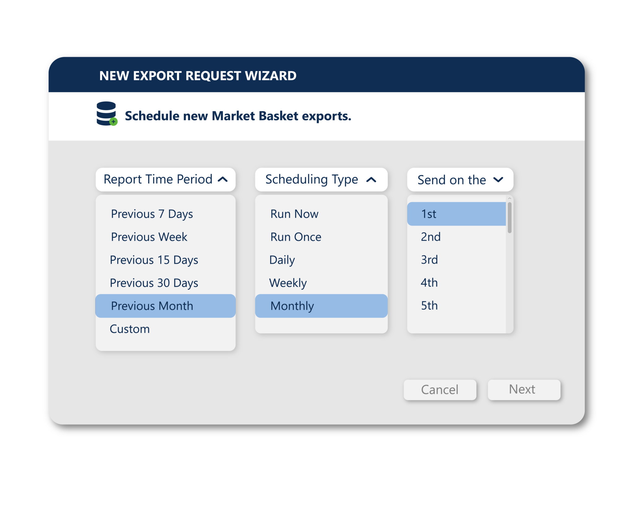634x507 pixels.
Task: Select Previous 15 Days option
Action: (x=154, y=260)
